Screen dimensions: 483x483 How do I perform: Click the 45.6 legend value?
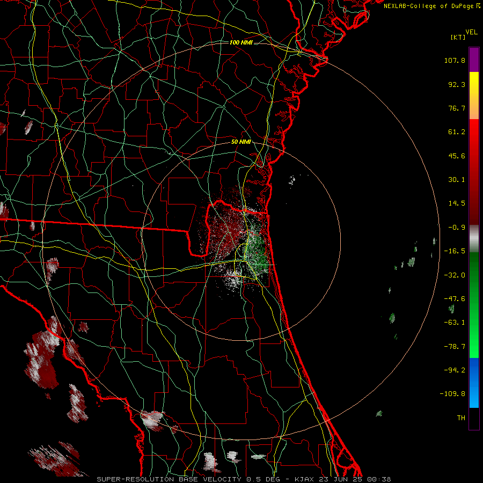pyautogui.click(x=457, y=156)
